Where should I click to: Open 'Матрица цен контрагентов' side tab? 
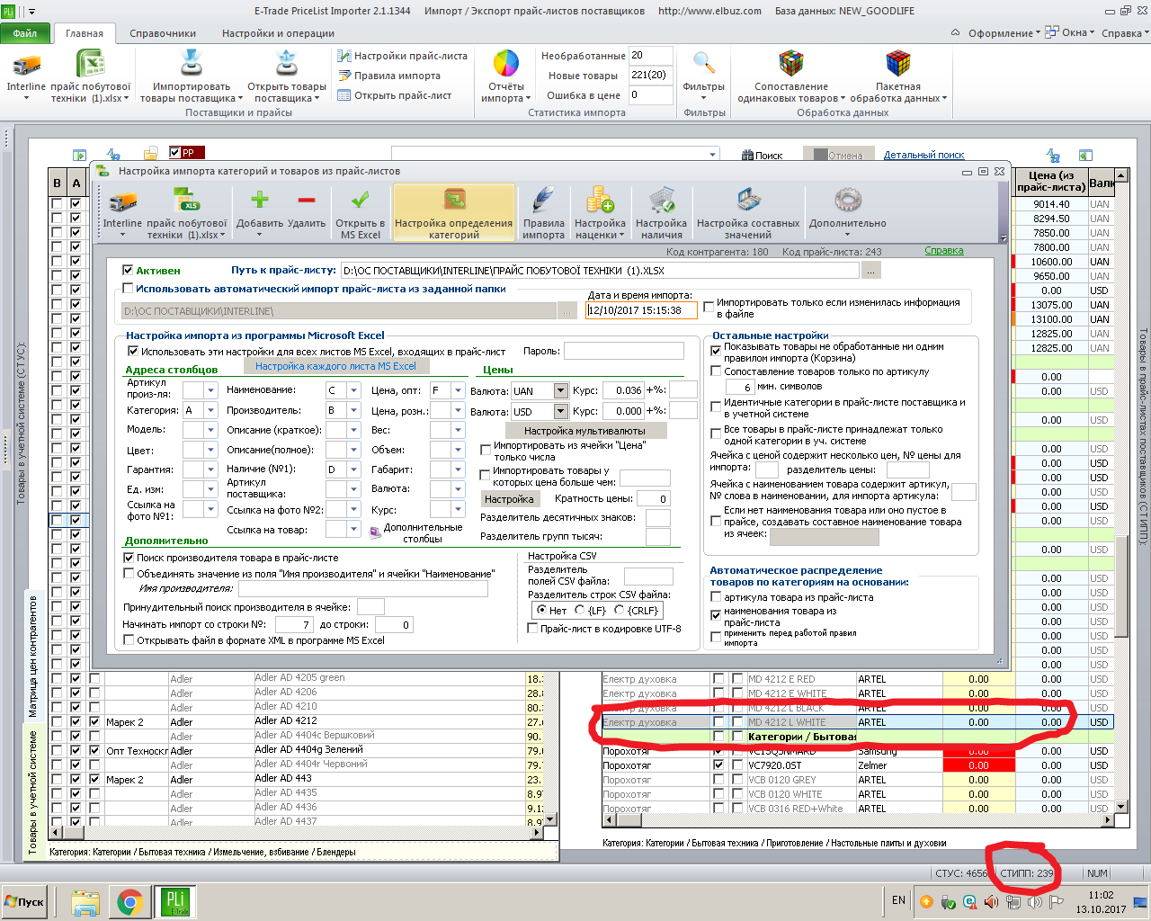click(33, 655)
